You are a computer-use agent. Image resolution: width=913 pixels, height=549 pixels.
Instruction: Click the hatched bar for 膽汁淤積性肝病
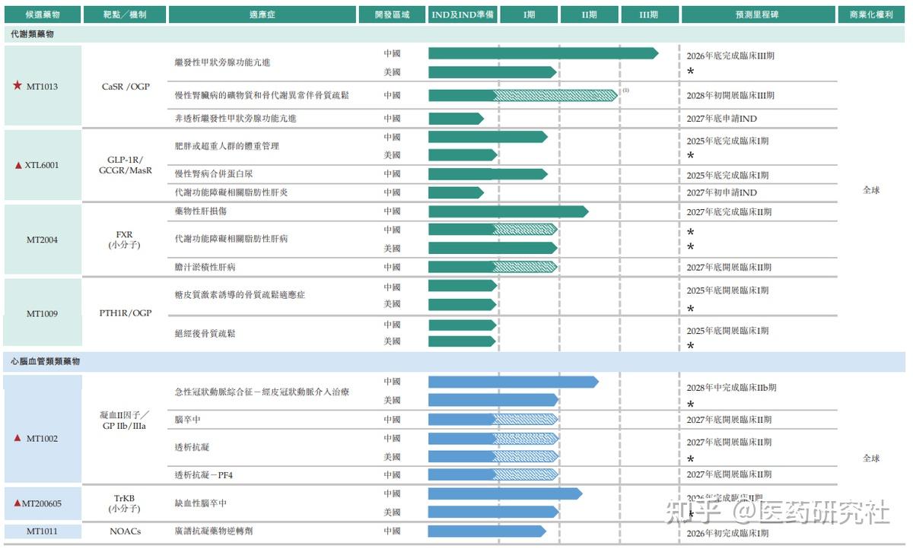[x=525, y=267]
